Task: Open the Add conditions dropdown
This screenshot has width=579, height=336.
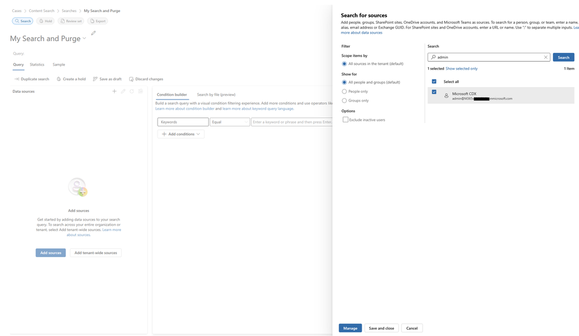Action: pos(181,134)
